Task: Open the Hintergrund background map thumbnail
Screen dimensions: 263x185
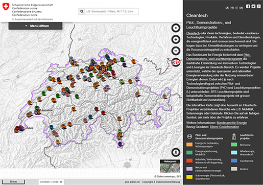Action: tap(170, 166)
